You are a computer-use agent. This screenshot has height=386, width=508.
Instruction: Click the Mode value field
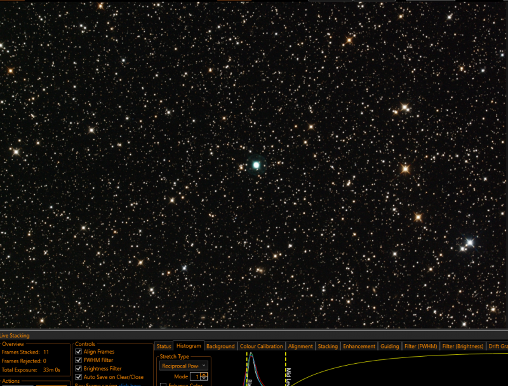(196, 376)
